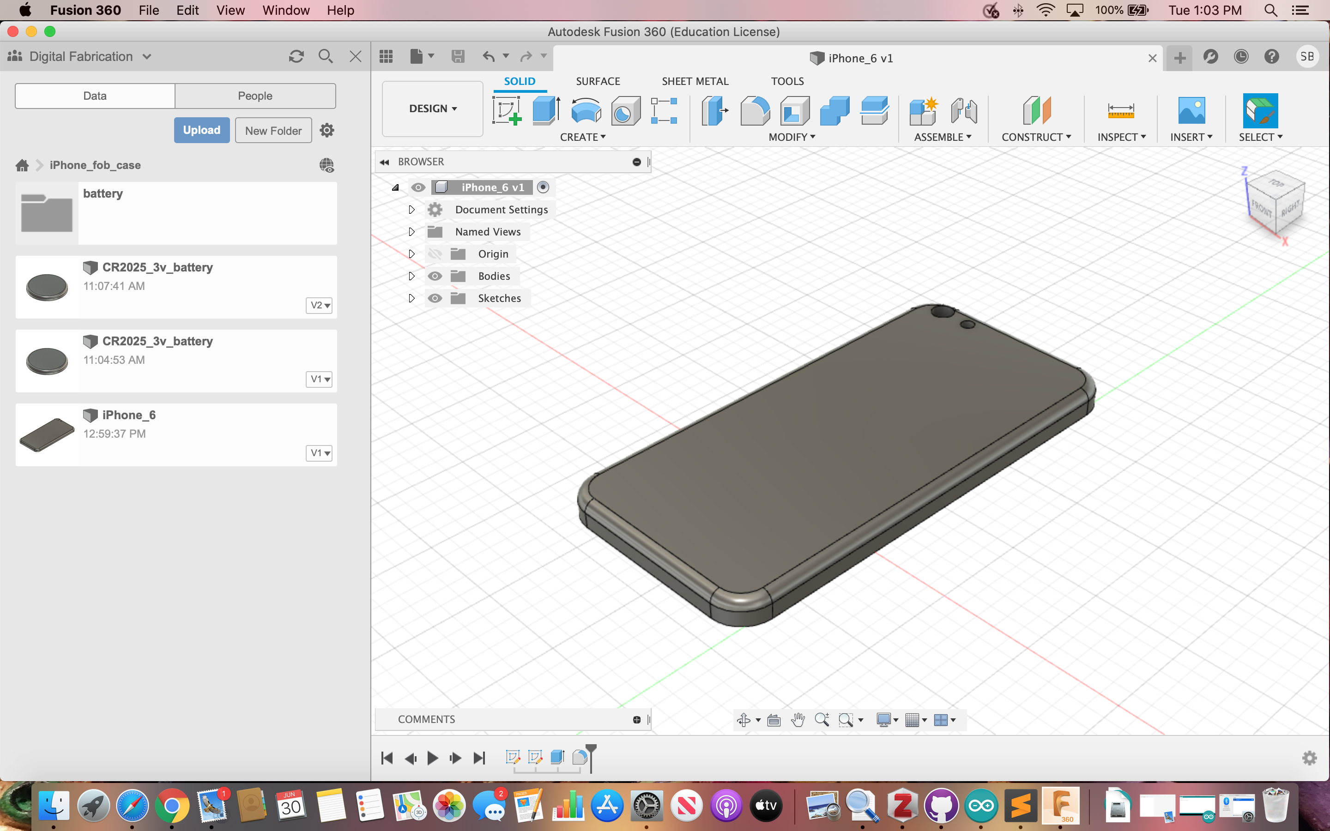
Task: Switch to the SURFACE tab
Action: [x=598, y=80]
